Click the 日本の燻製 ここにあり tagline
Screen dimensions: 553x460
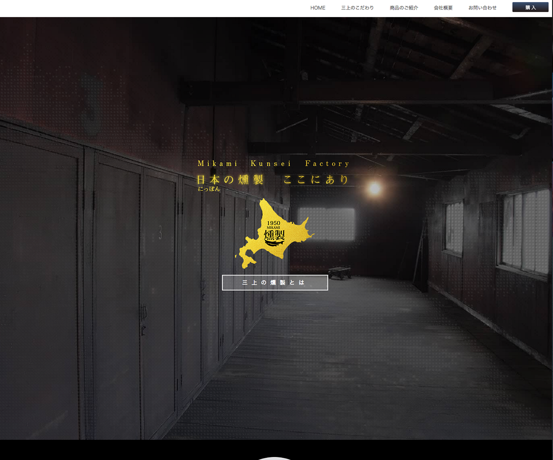273,180
